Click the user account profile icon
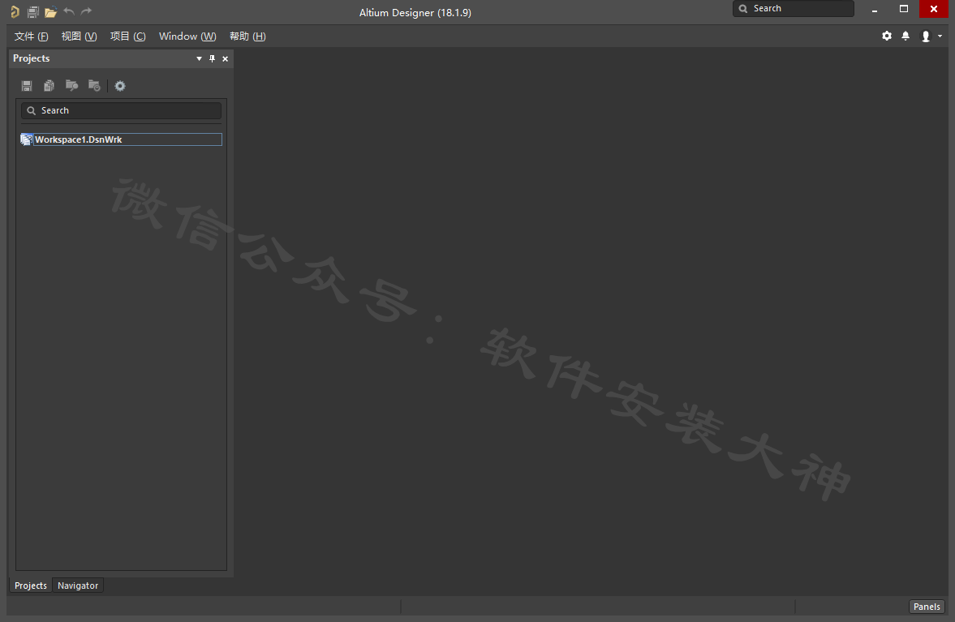The image size is (955, 622). tap(926, 36)
